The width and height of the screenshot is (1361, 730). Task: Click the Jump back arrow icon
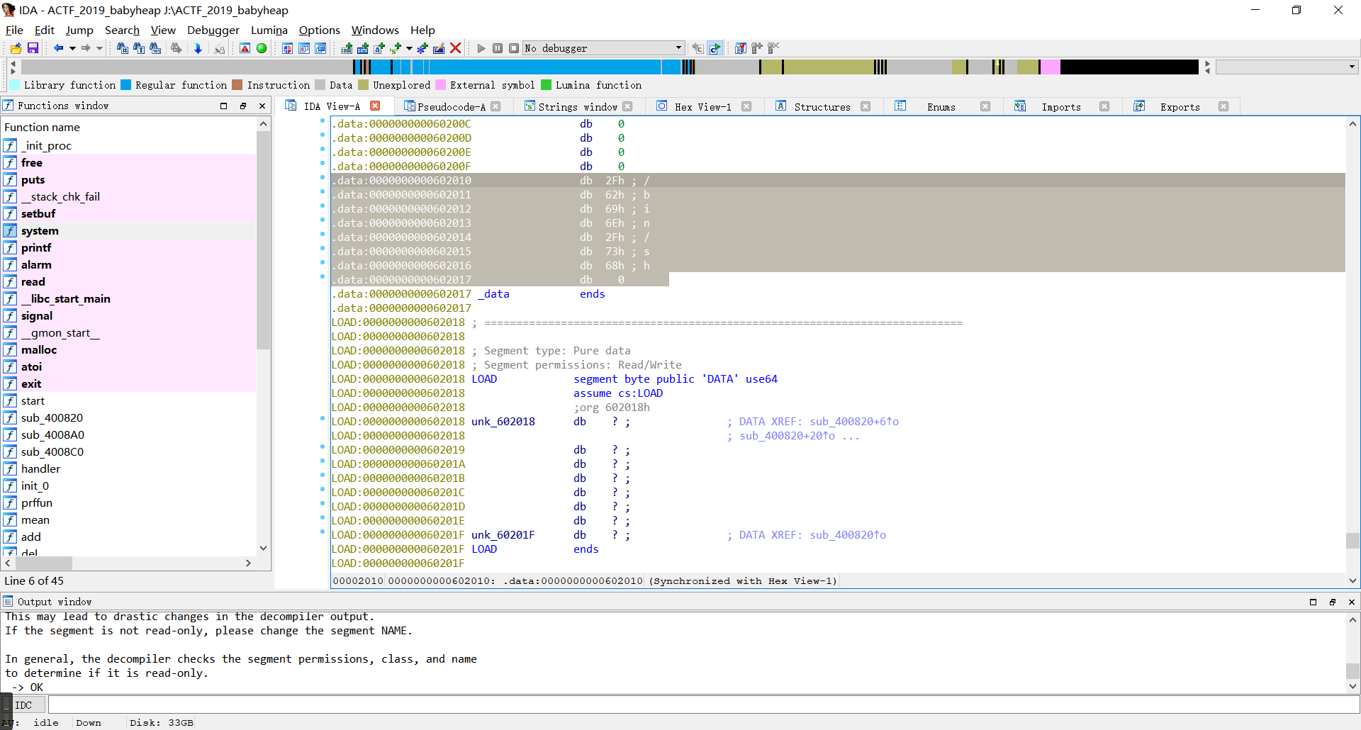click(x=58, y=48)
